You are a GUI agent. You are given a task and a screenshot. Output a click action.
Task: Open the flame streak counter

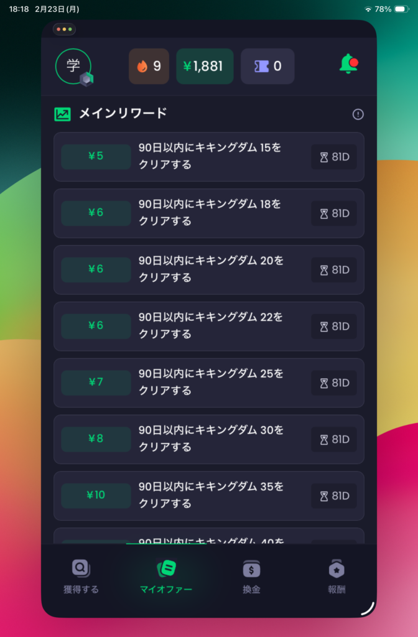pos(149,66)
